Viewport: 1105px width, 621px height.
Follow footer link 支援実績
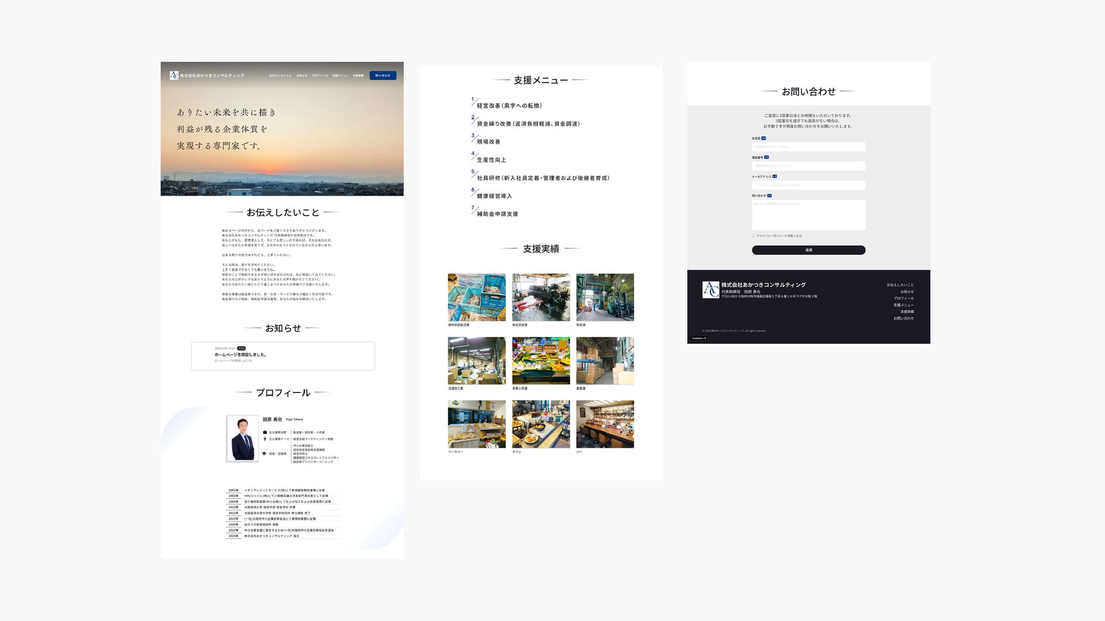[907, 312]
